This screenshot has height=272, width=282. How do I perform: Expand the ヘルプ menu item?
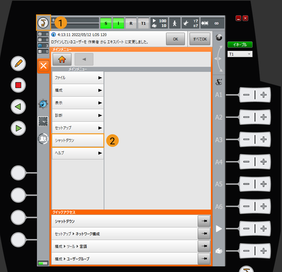click(x=78, y=153)
